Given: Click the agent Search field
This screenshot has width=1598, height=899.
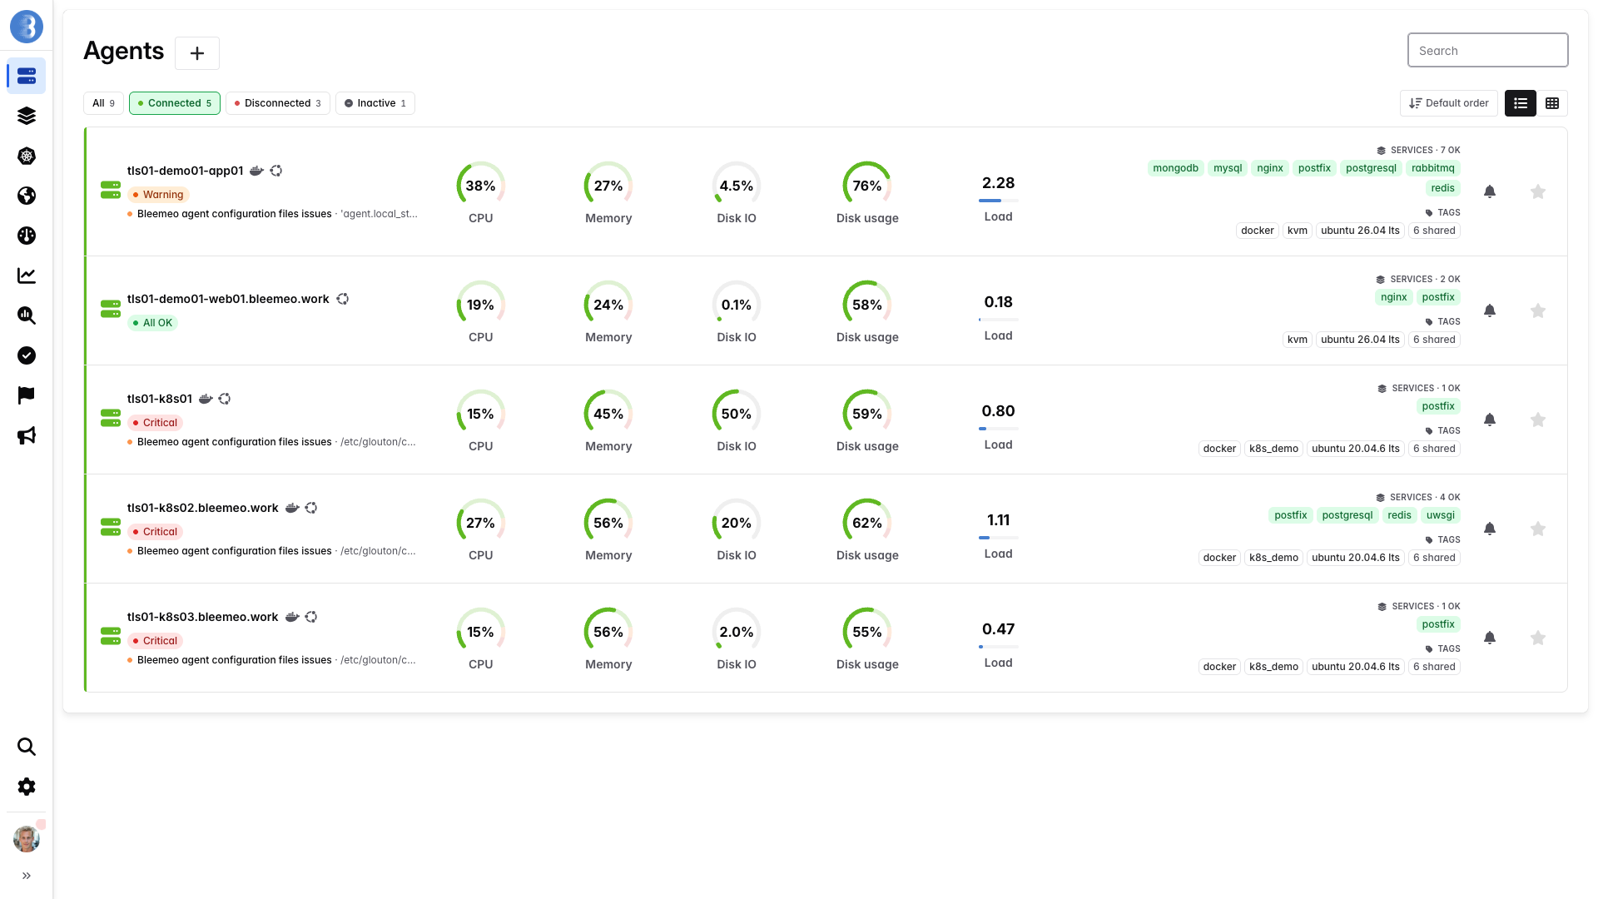Looking at the screenshot, I should tap(1488, 51).
